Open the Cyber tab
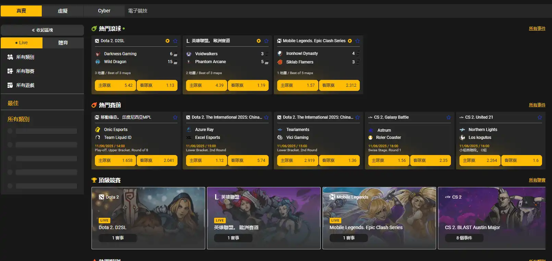Screen dimensions: 552x261 point(104,11)
